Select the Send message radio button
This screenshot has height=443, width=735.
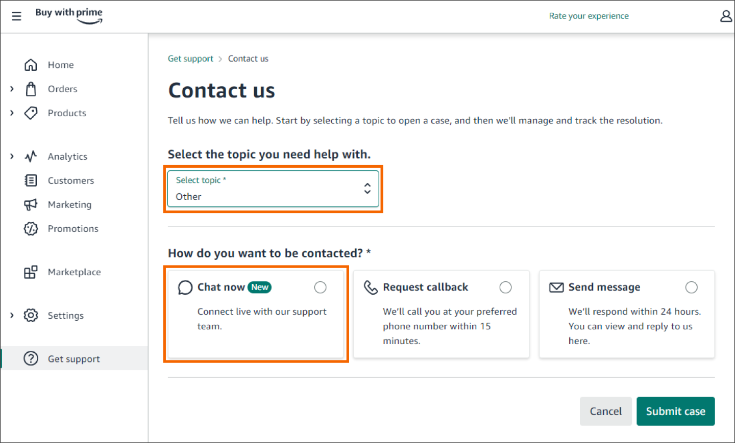[691, 288]
